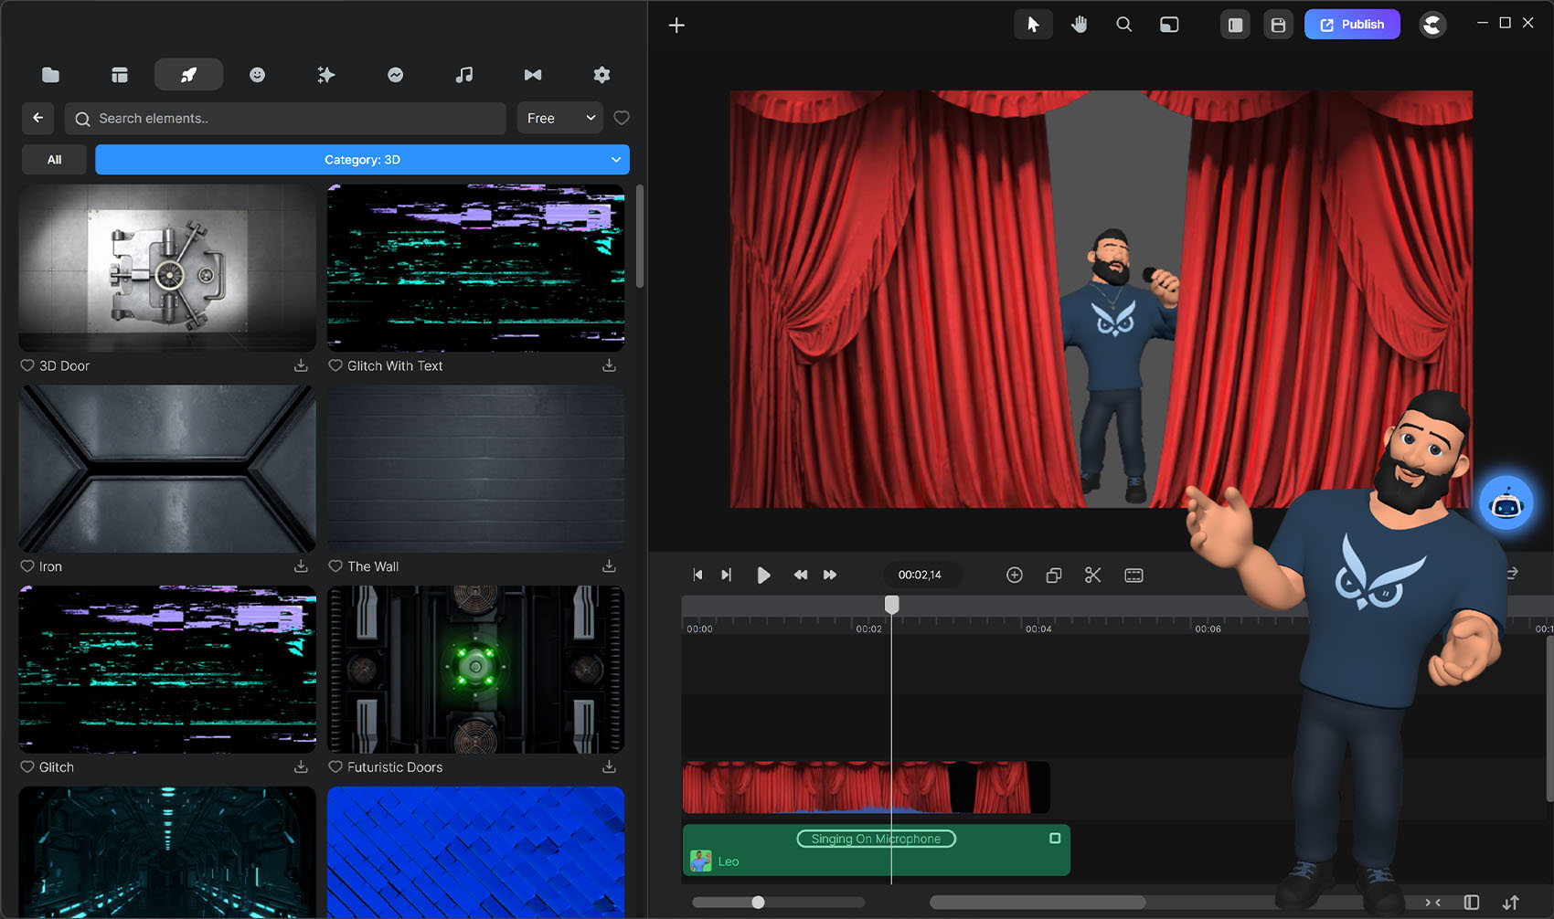Open the characters smiley face tab
The width and height of the screenshot is (1554, 919).
coord(258,75)
